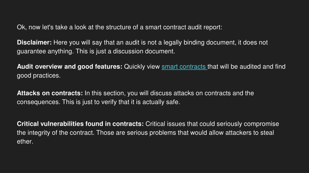This screenshot has width=309, height=173.
Task: Click the line starting consequences. This is just
Action: tap(98, 102)
